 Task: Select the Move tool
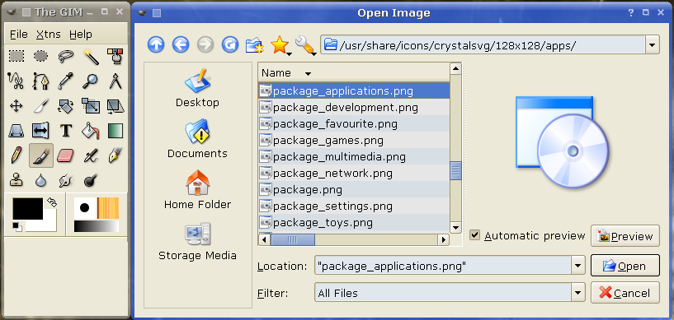click(16, 106)
